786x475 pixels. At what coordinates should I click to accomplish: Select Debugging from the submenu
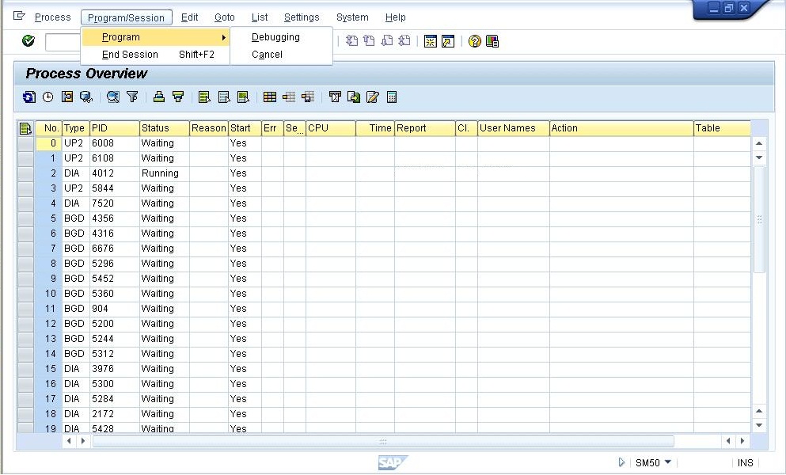coord(275,36)
